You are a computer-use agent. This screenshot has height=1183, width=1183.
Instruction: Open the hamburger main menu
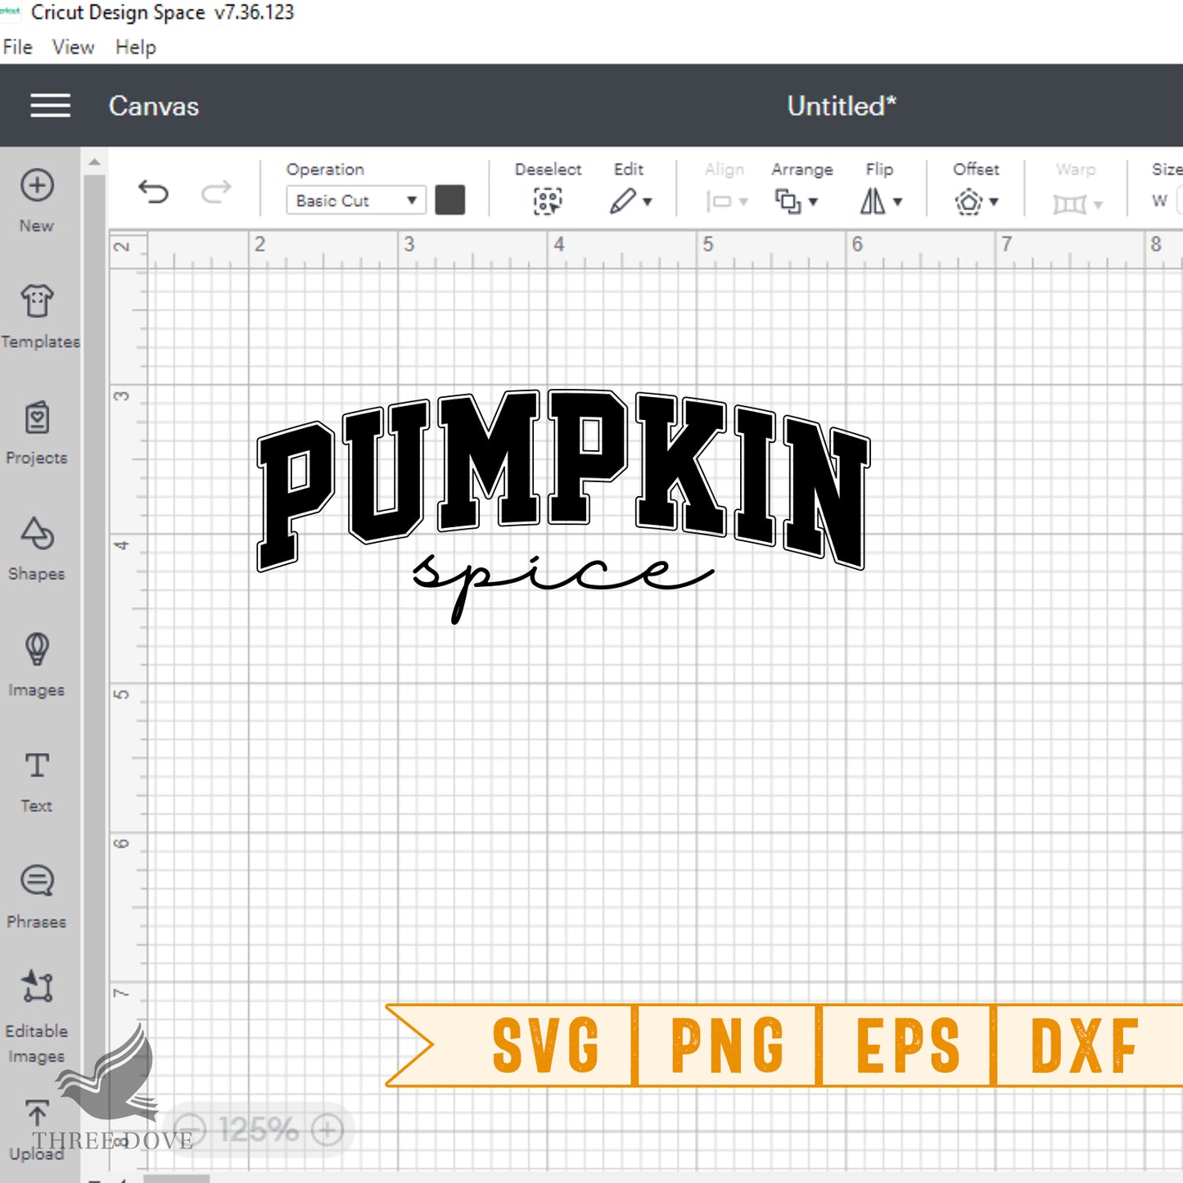[50, 106]
